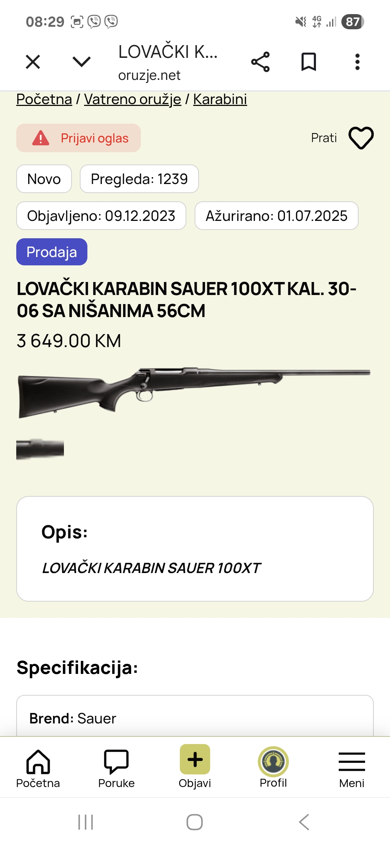Screen dimensions: 390x846
Task: Open the Poruke messages tab
Action: pos(116,767)
